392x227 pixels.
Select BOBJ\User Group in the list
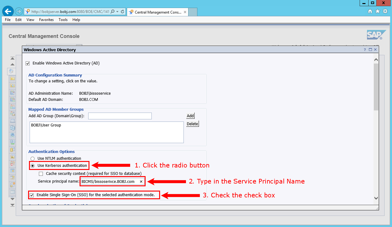click(46, 125)
